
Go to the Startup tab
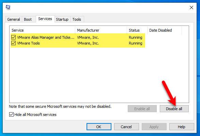[62, 19]
